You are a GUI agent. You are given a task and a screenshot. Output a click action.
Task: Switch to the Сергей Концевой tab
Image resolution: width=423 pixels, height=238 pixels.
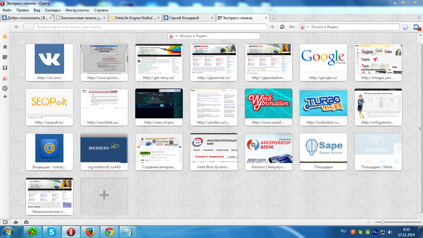[x=189, y=18]
